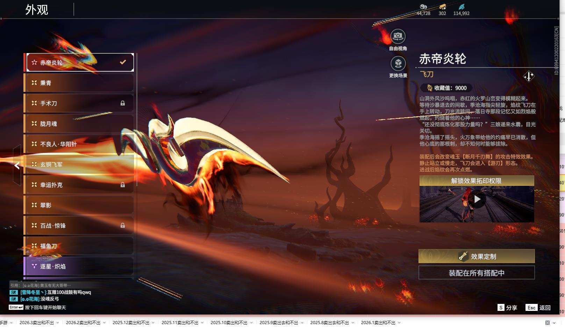Click the 装配在所有搭配中 button
565x328 pixels.
click(476, 273)
